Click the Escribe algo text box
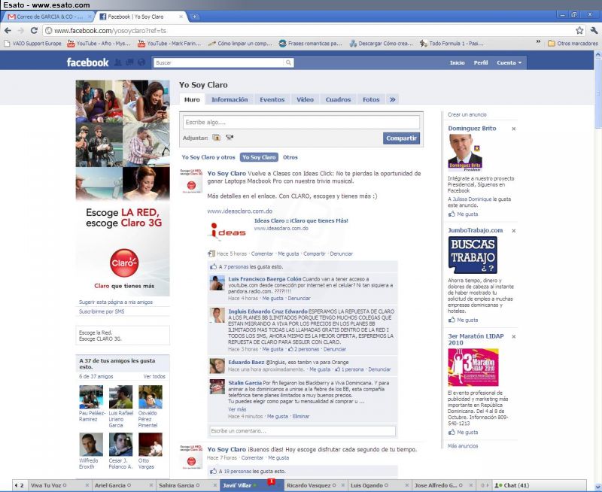602x492 pixels. [301, 122]
